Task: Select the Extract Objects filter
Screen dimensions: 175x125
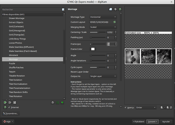Action: point(16,22)
